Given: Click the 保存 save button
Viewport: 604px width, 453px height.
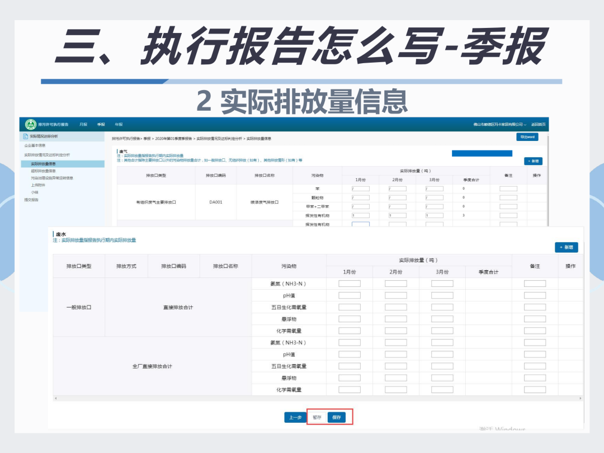Looking at the screenshot, I should 336,417.
